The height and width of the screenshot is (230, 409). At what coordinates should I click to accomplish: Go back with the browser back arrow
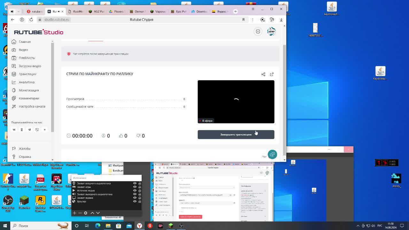[x=12, y=19]
